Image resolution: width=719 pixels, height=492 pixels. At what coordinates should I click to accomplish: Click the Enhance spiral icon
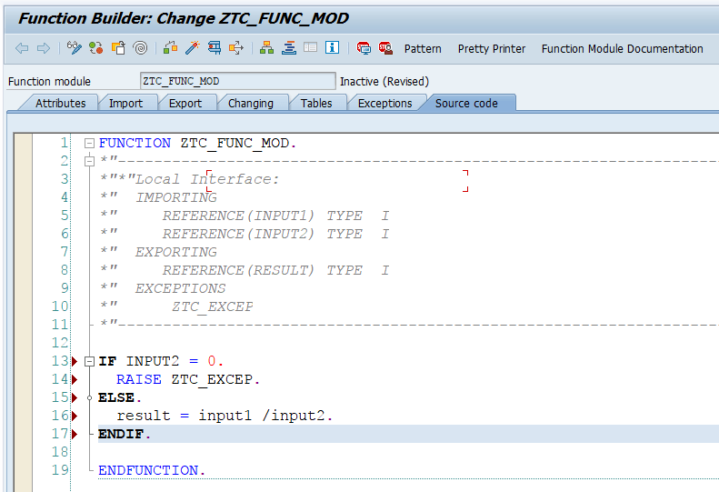(140, 47)
